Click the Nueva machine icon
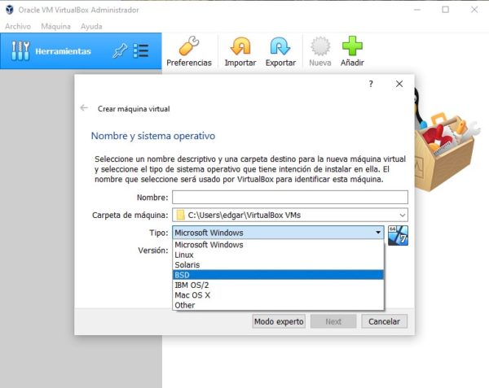The image size is (489, 388). pos(320,46)
